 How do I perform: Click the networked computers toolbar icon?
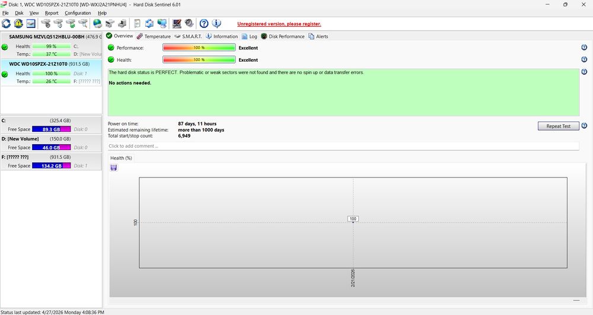point(162,24)
